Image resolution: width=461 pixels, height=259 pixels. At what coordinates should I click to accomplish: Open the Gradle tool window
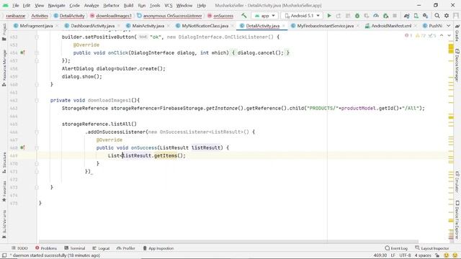point(457,33)
